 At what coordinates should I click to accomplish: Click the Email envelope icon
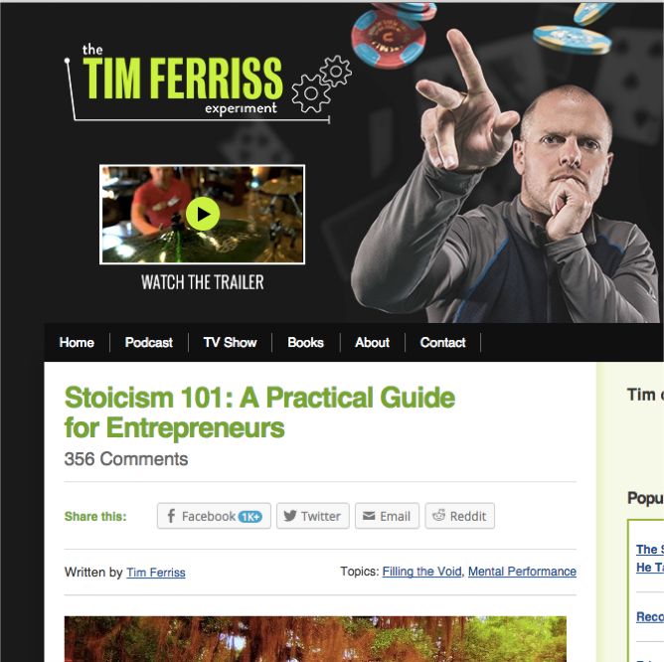click(x=369, y=516)
